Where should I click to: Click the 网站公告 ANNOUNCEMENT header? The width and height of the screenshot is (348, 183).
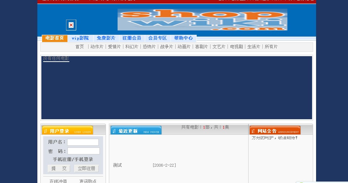275,130
